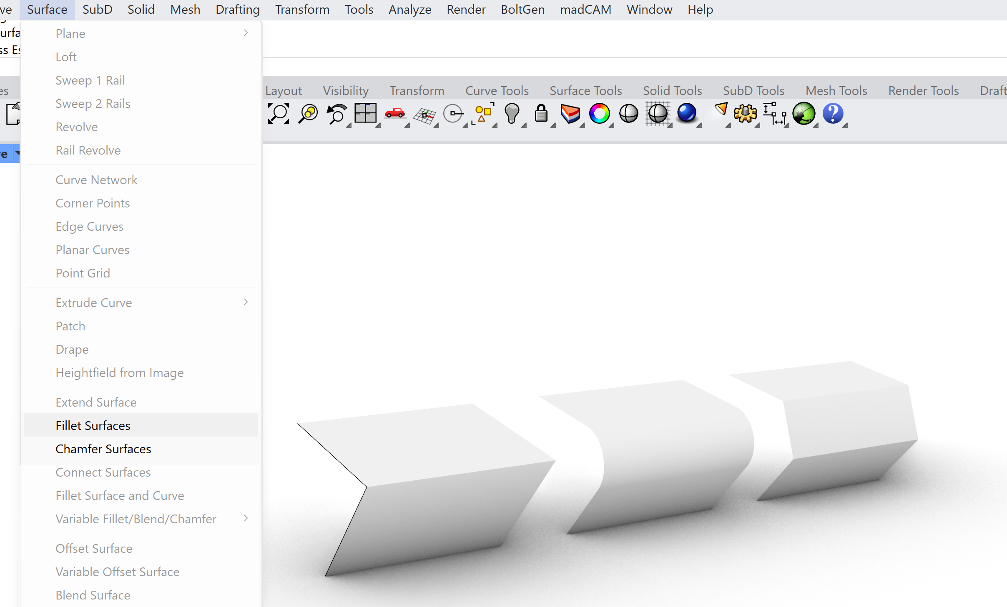Choose Fillet Surfaces from the menu
The height and width of the screenshot is (607, 1007).
(x=93, y=425)
